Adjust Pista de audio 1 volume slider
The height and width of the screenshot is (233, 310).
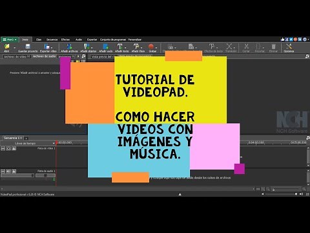(x=17, y=175)
